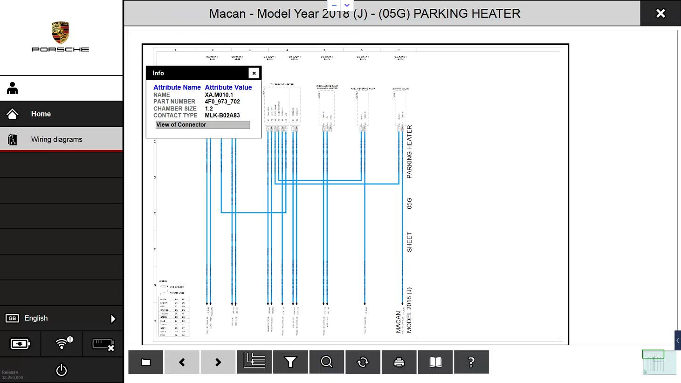Click the vehicle connection disconnected icon

pyautogui.click(x=103, y=344)
